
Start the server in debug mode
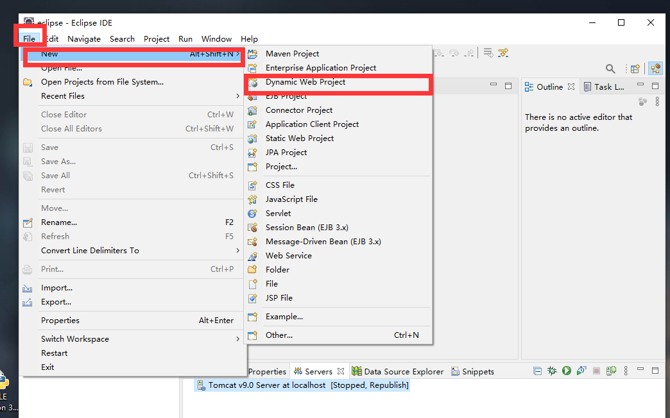(x=552, y=371)
